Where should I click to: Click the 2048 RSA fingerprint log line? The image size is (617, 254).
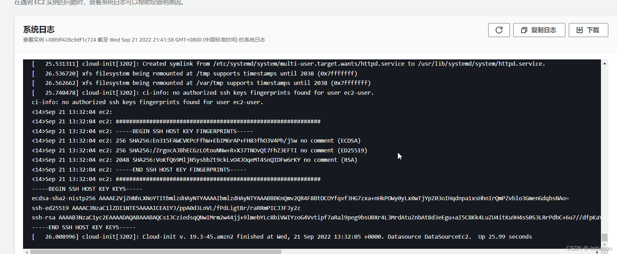[194, 160]
